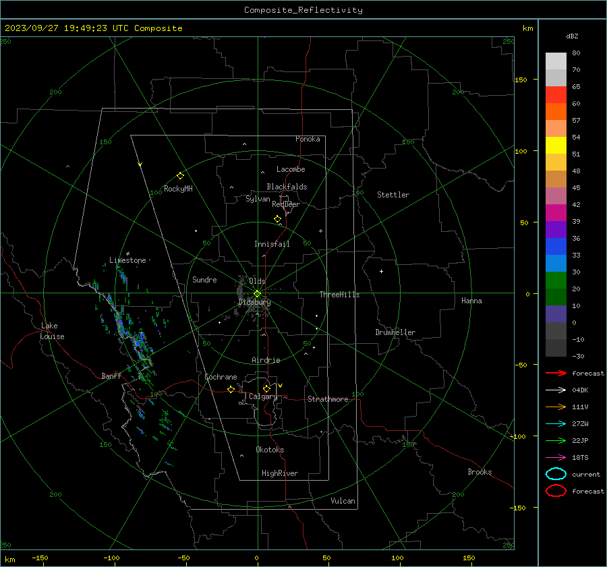Select the Drumheller label
The image size is (607, 567).
pyautogui.click(x=395, y=332)
